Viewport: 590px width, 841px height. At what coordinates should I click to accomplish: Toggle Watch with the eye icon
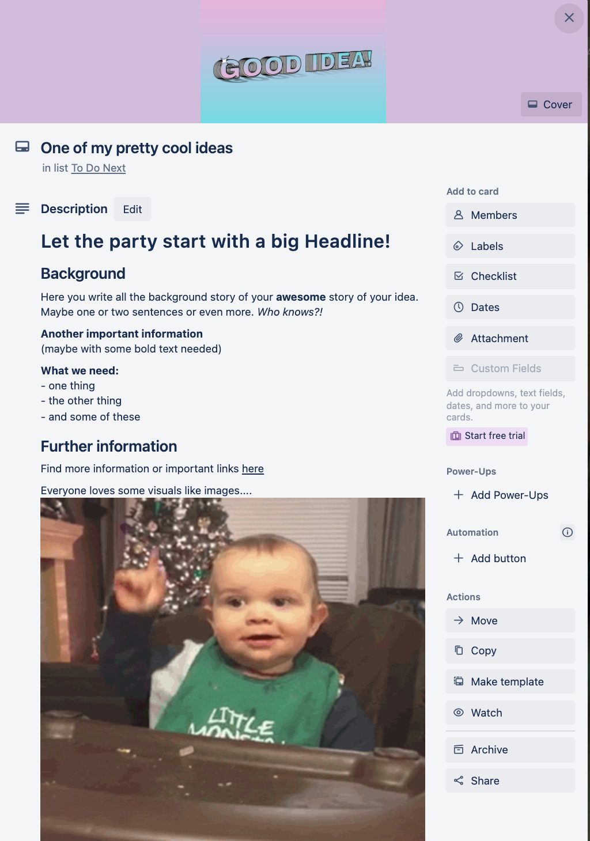click(x=459, y=713)
